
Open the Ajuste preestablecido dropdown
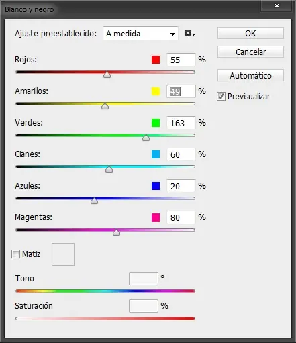(140, 34)
